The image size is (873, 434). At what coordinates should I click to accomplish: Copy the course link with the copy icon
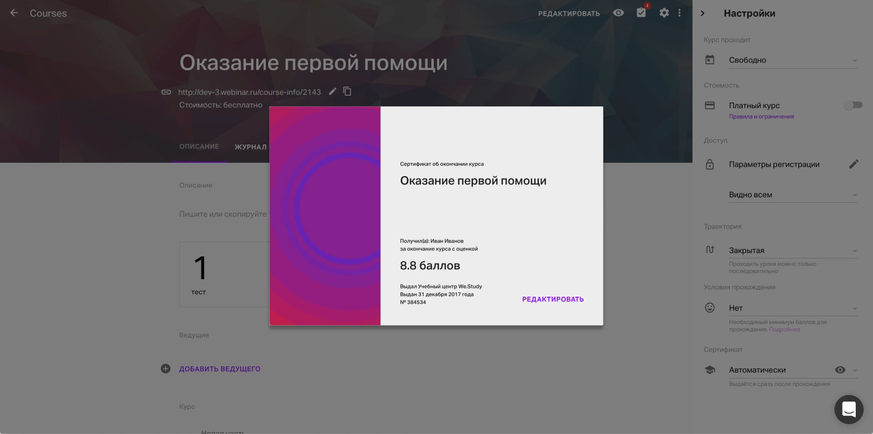[347, 92]
